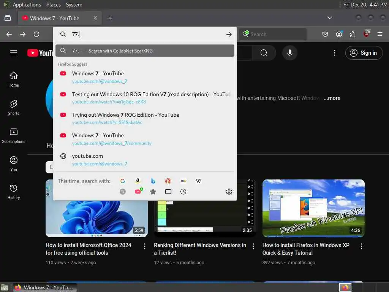389x292 pixels.
Task: Open the Extensions puzzle icon
Action: tap(353, 34)
